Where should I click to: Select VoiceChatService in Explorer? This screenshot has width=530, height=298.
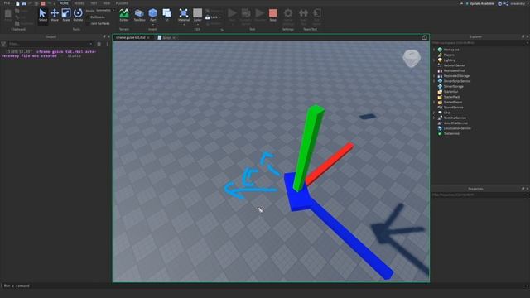[x=455, y=123]
